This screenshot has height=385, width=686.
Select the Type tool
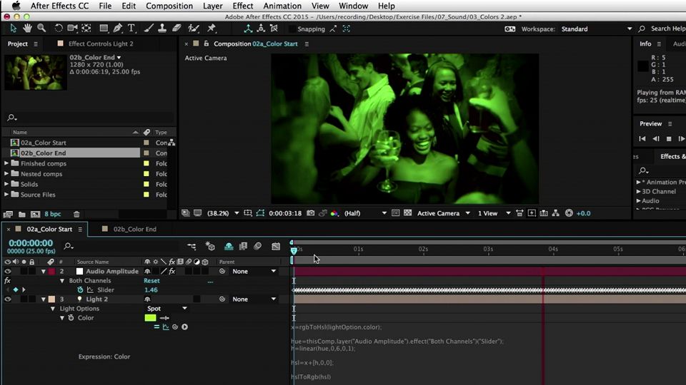131,29
